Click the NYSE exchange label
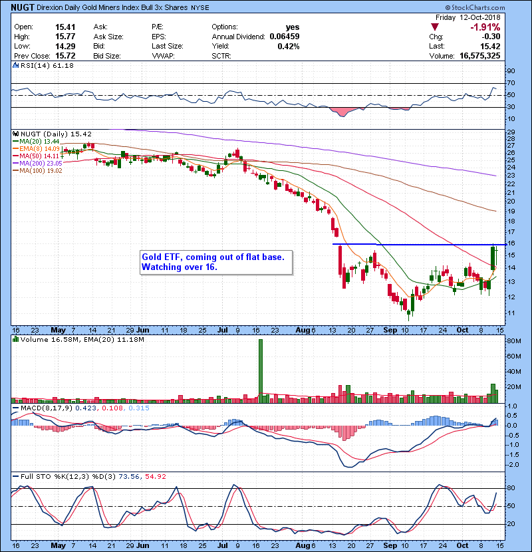The image size is (532, 552). pos(199,7)
